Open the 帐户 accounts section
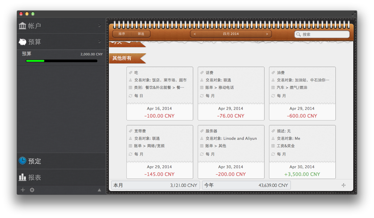374x218 pixels. coord(61,26)
